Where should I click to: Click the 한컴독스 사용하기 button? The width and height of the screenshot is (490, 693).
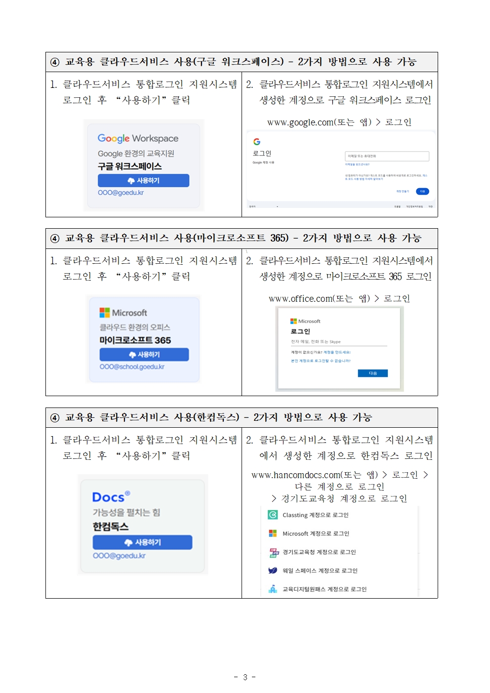pyautogui.click(x=142, y=542)
